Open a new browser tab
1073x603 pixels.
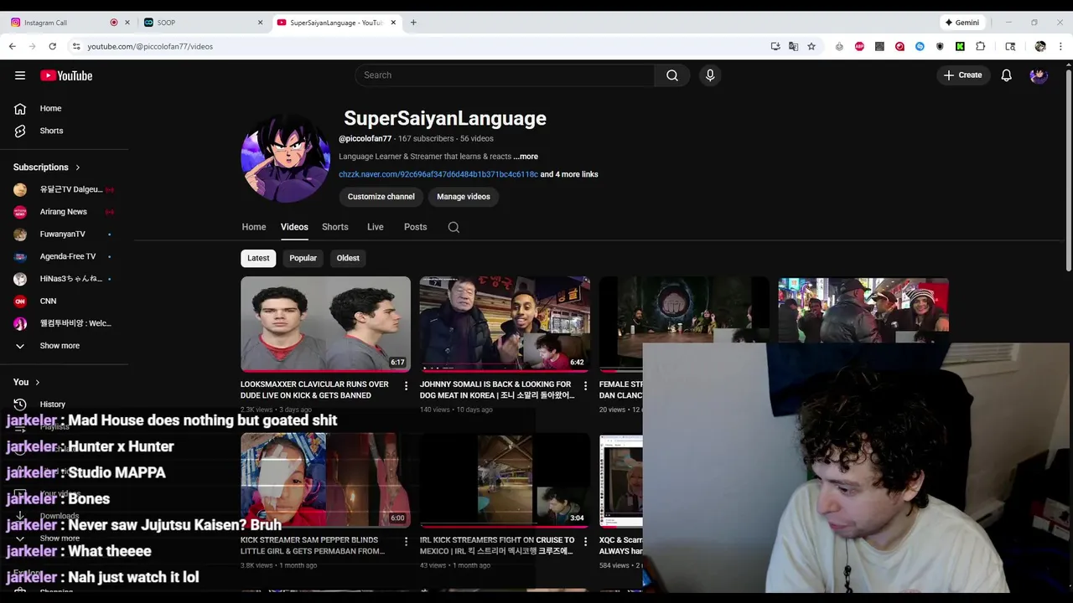413,23
